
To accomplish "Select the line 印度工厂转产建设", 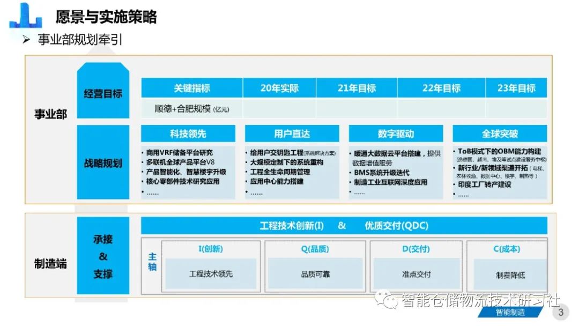I will (485, 184).
